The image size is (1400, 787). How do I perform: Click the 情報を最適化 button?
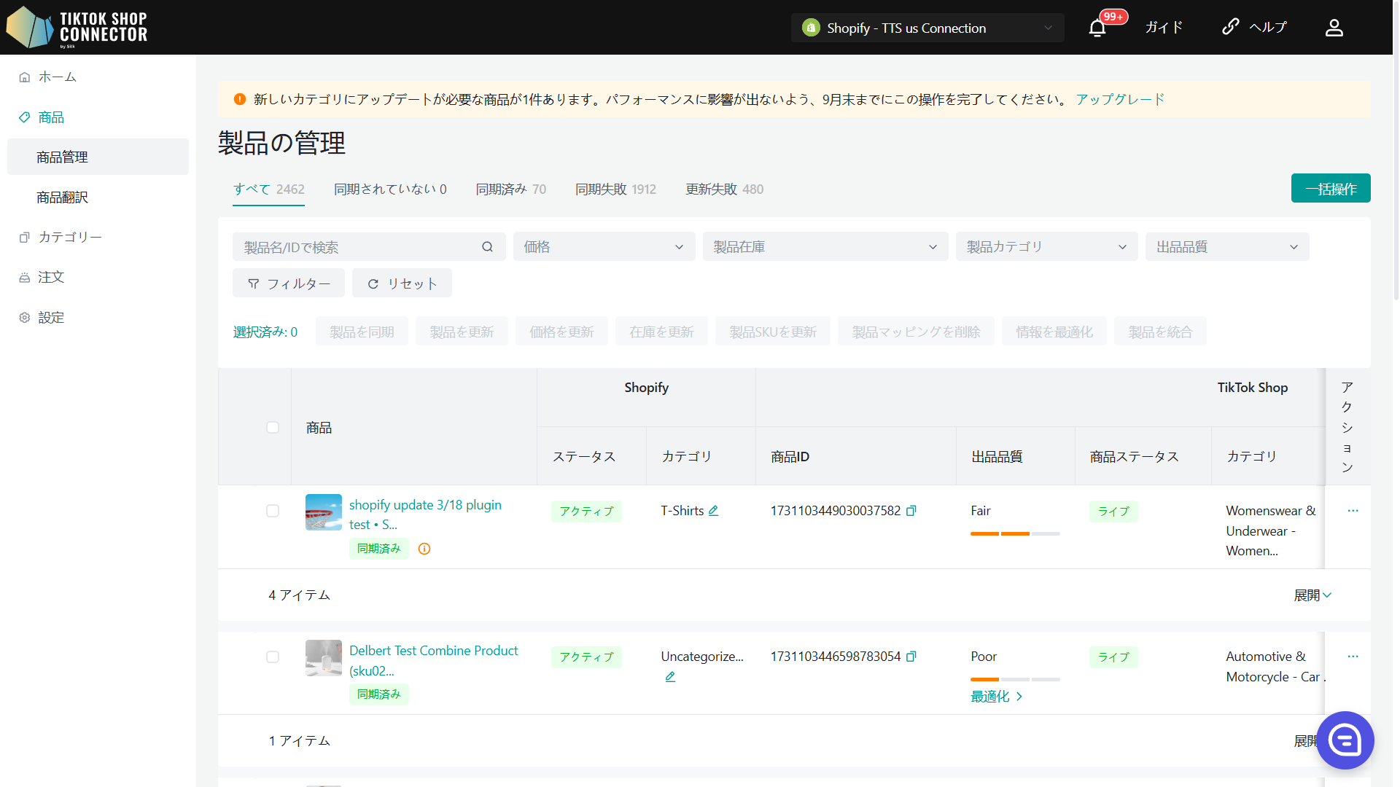pyautogui.click(x=1054, y=332)
